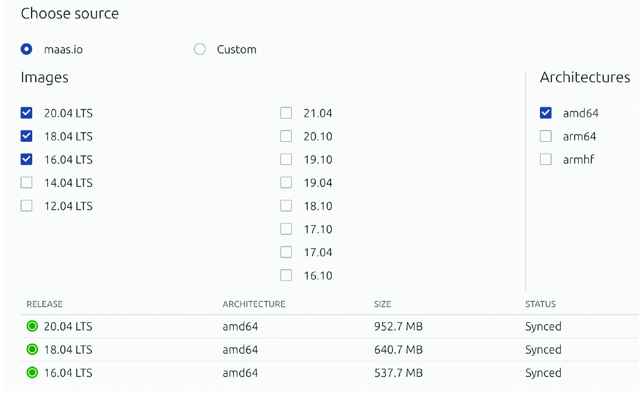Tick the 18.10 release box

tap(286, 206)
